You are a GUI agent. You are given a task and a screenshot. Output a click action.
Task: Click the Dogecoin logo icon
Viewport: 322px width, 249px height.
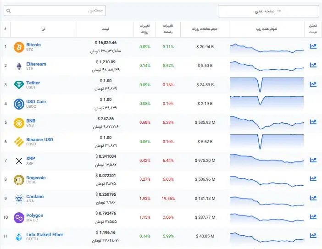(x=19, y=179)
